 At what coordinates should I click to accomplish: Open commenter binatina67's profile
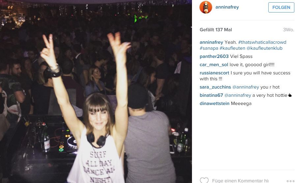211,95
